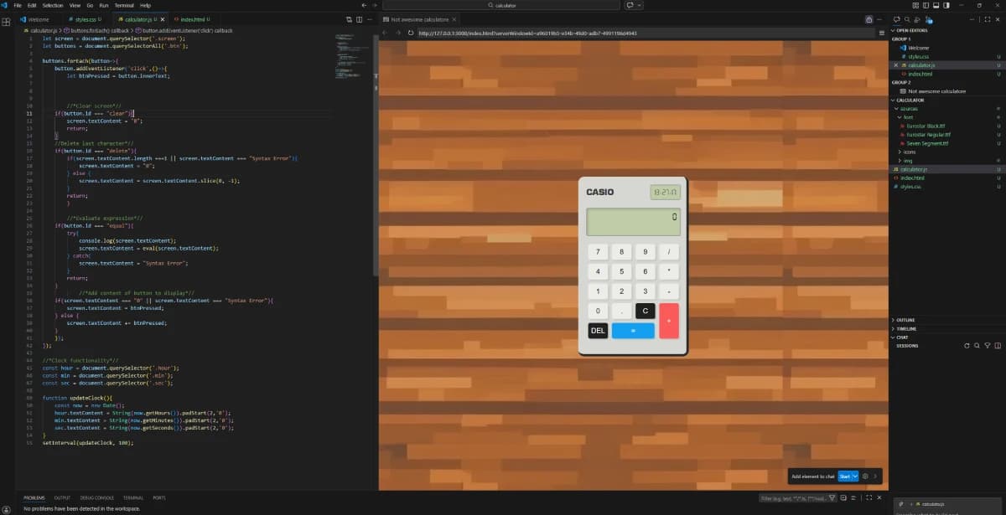Click the calculator divide key
The height and width of the screenshot is (515, 1006).
pyautogui.click(x=669, y=251)
